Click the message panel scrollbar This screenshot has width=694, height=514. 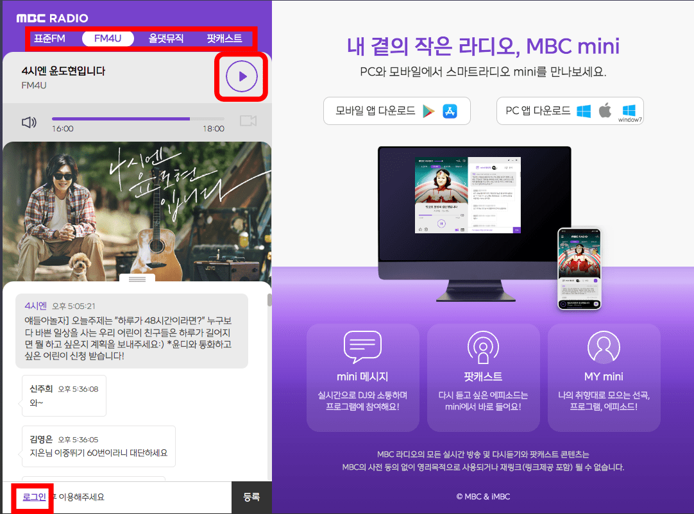tap(269, 301)
